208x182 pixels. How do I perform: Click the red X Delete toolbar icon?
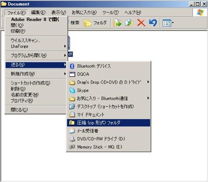[x=141, y=23]
